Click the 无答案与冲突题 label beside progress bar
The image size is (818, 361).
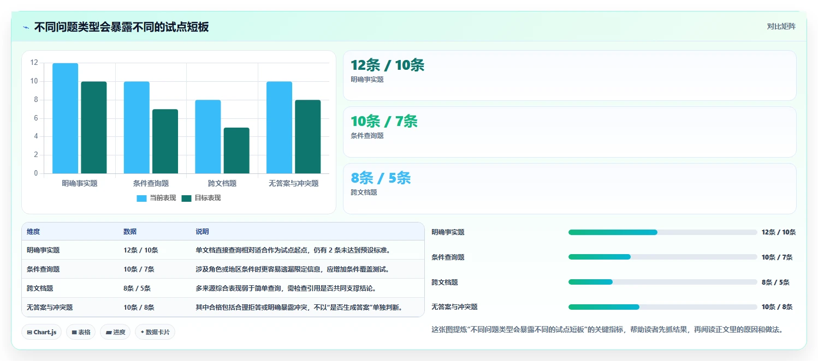click(454, 307)
